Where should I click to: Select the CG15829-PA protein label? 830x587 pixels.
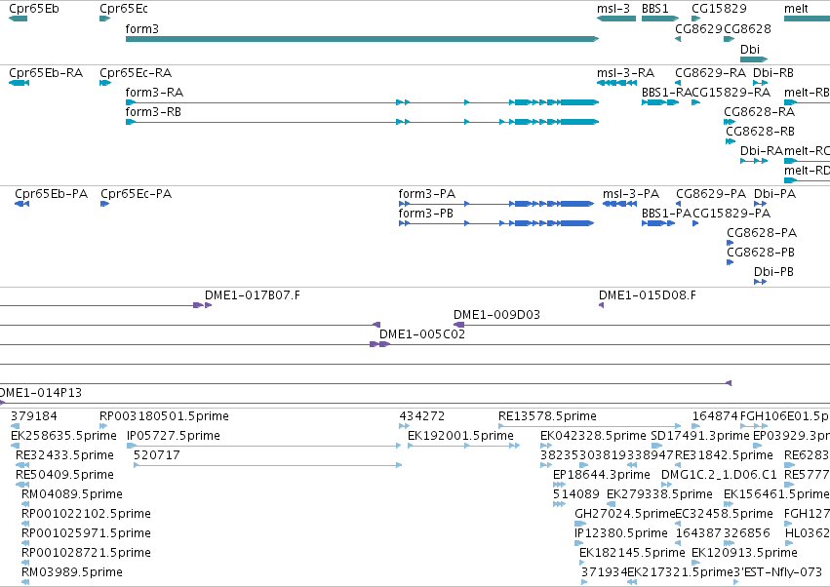(731, 214)
